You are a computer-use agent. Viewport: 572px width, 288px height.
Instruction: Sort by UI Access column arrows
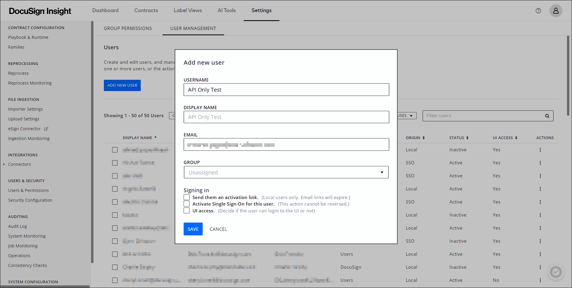pos(516,138)
